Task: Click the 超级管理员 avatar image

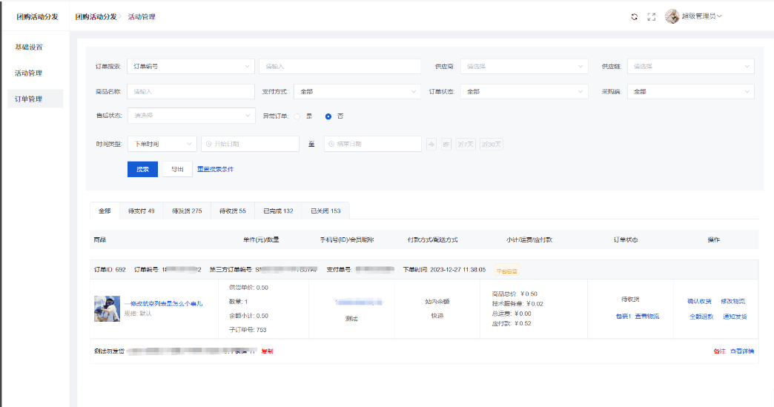Action: click(x=672, y=16)
